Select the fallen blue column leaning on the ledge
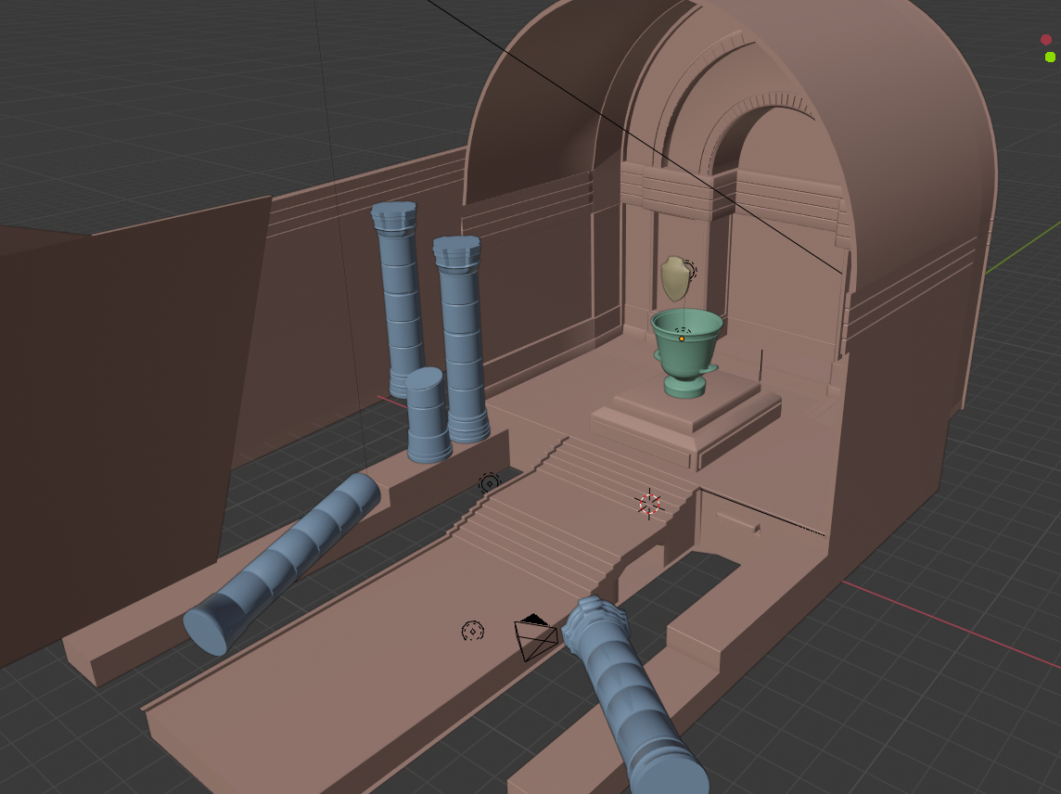 282,564
